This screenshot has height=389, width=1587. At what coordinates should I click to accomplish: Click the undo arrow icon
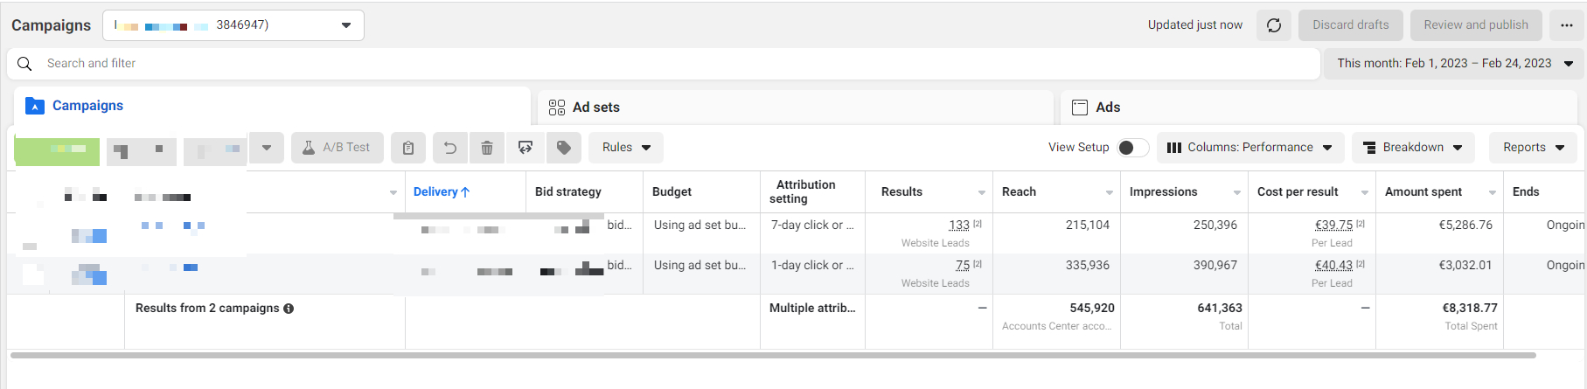tap(450, 148)
